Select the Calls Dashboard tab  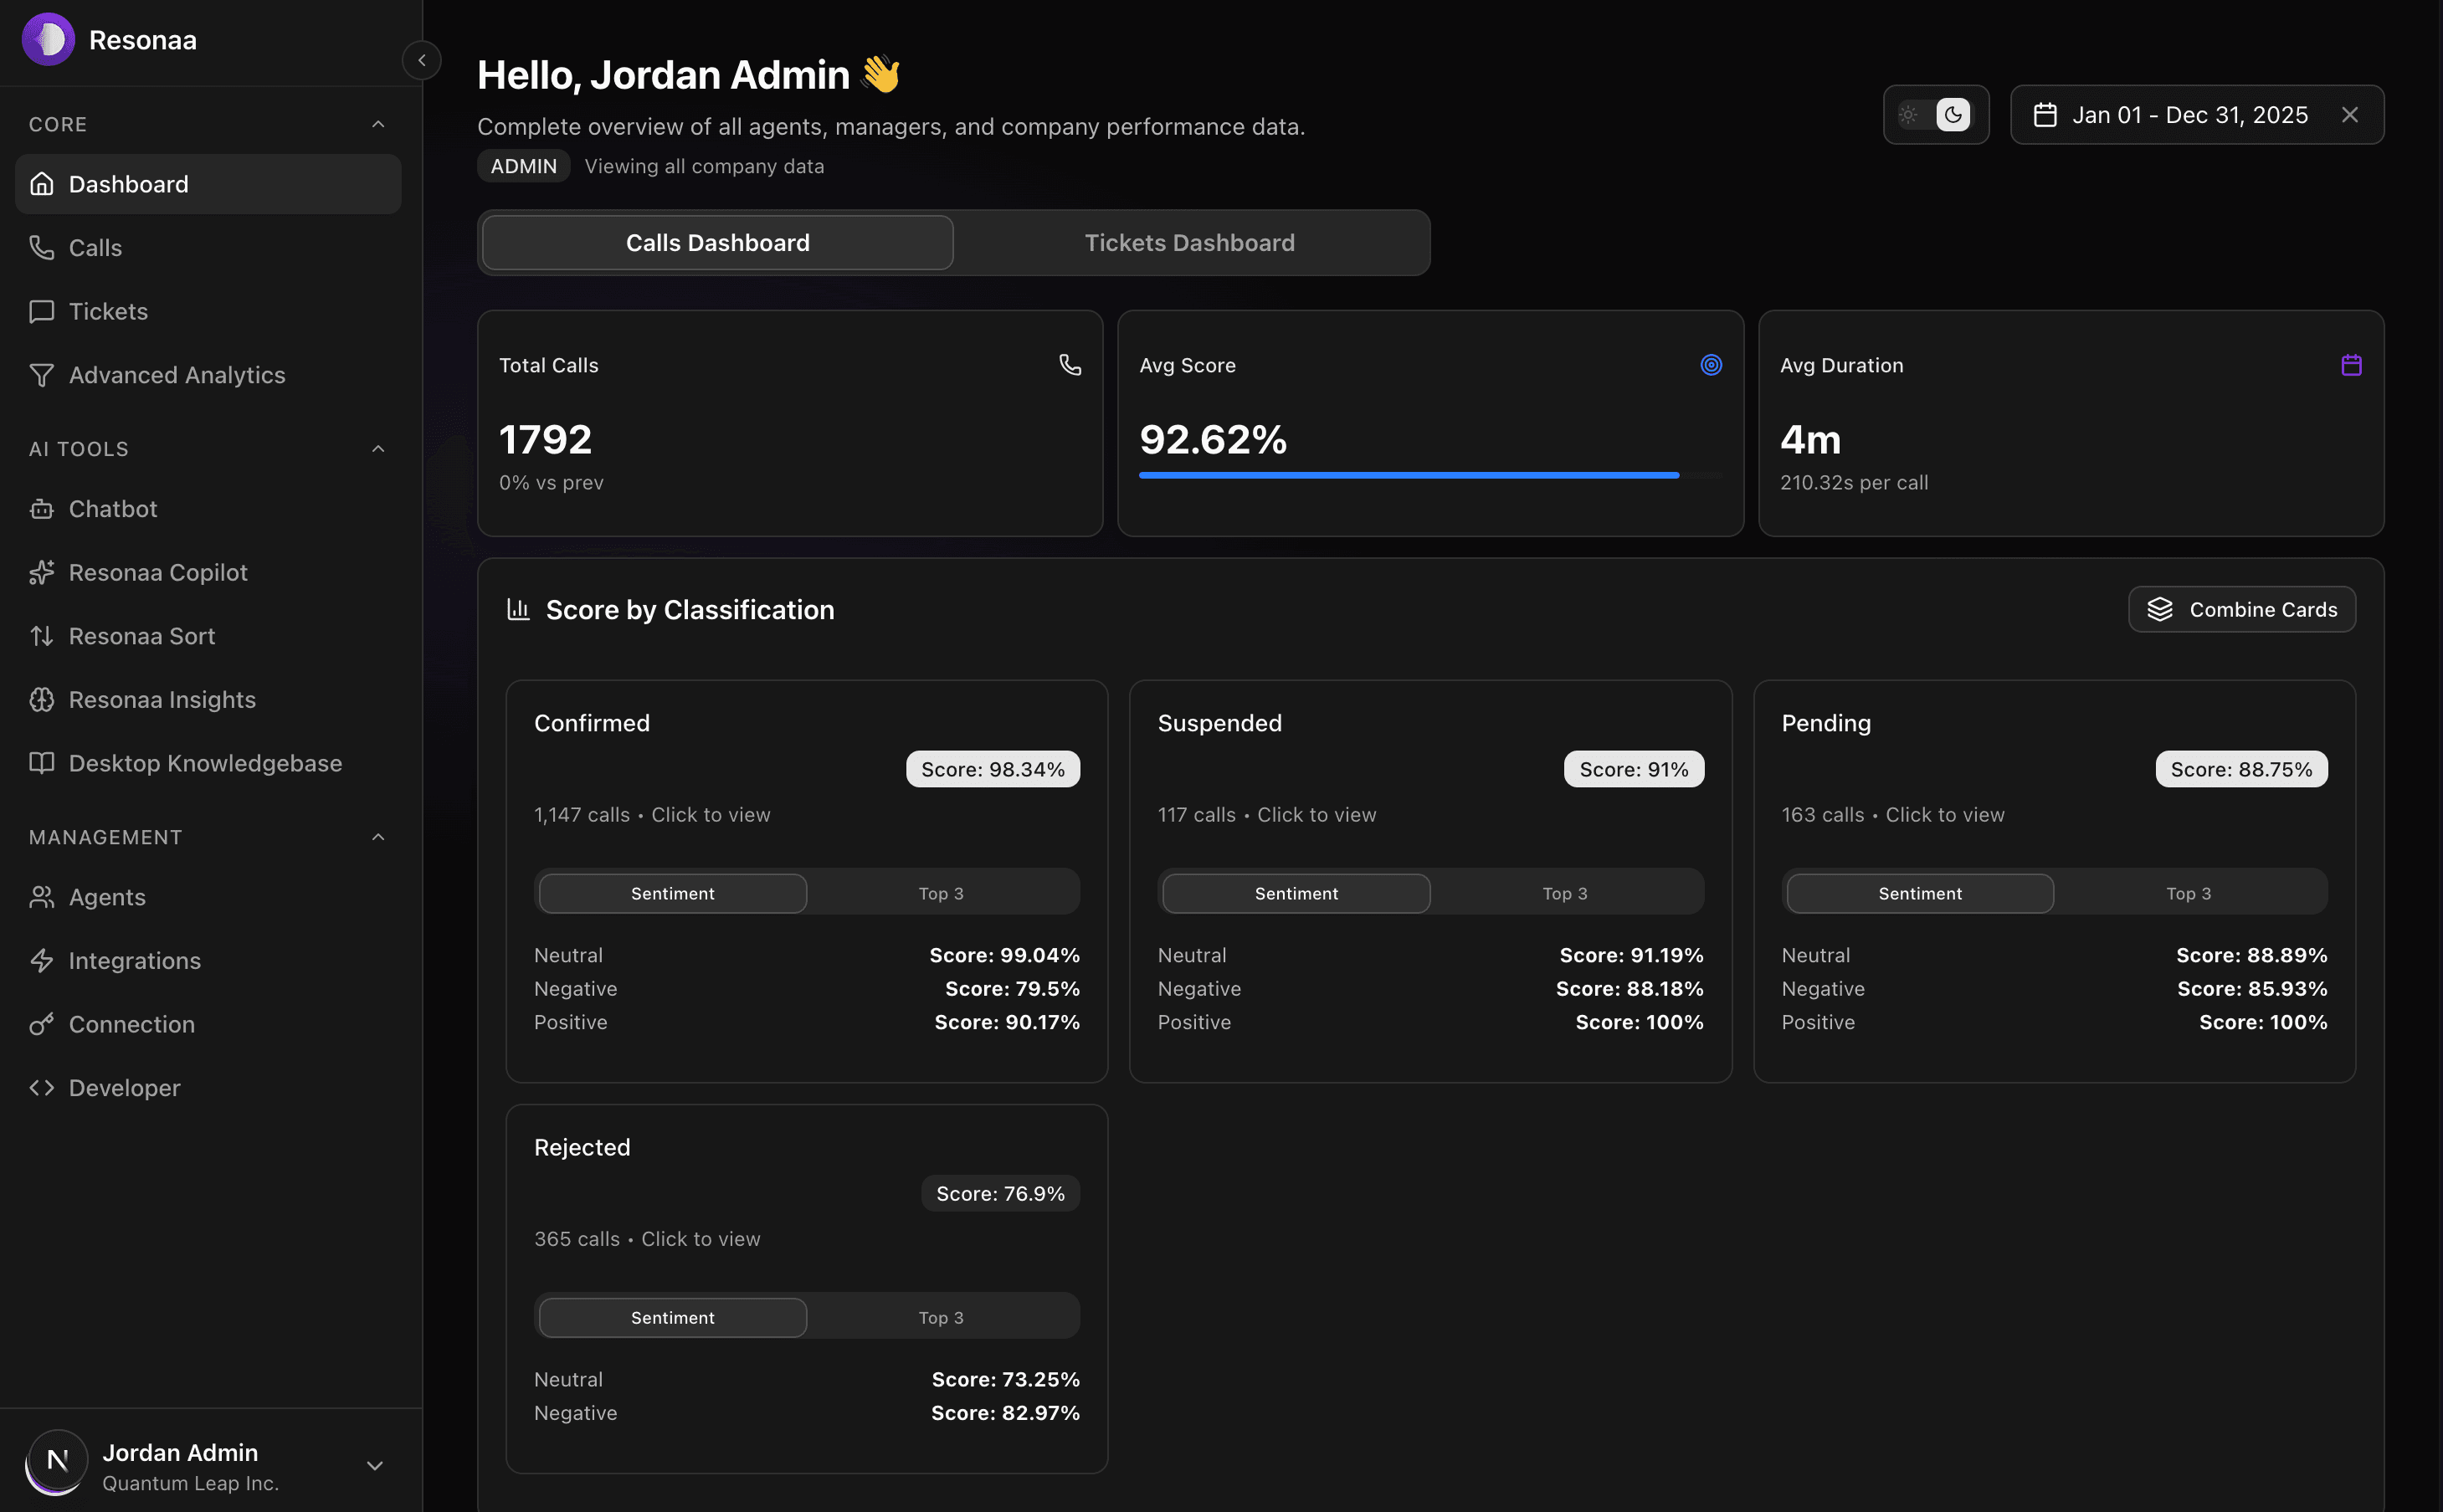(716, 242)
